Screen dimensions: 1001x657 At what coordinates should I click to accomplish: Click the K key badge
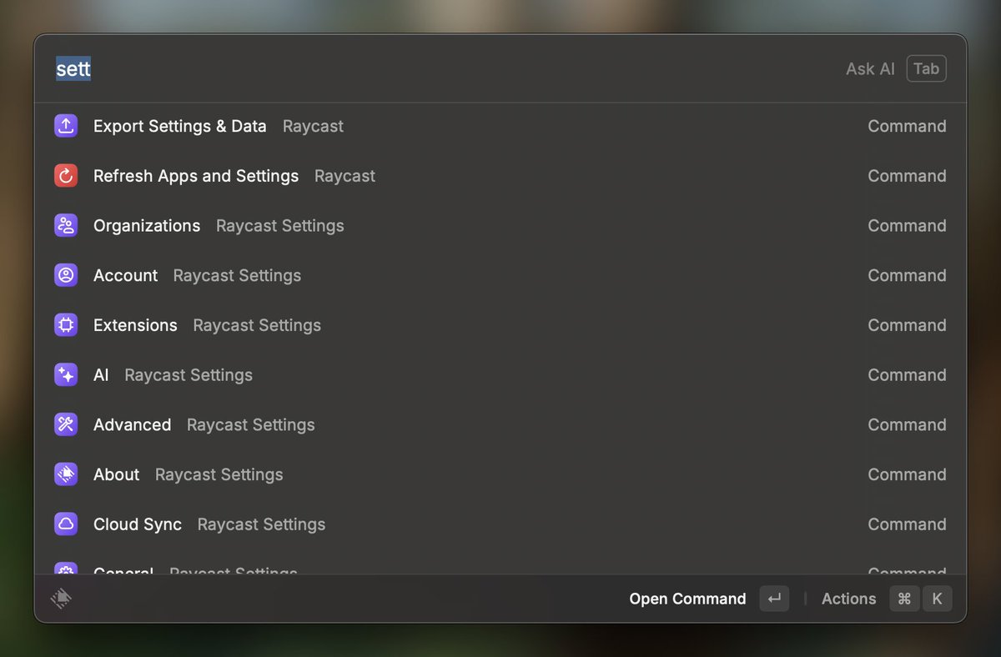coord(937,599)
